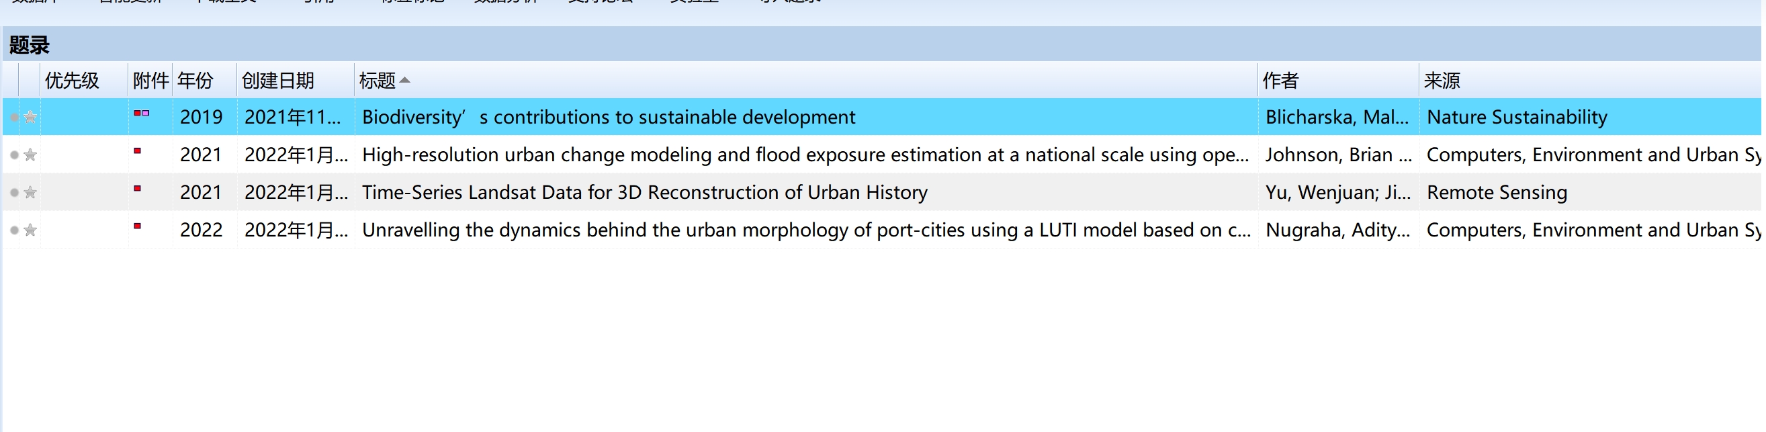This screenshot has width=1766, height=432.
Task: Toggle read-status dot for Biodiversity record
Action: click(13, 118)
